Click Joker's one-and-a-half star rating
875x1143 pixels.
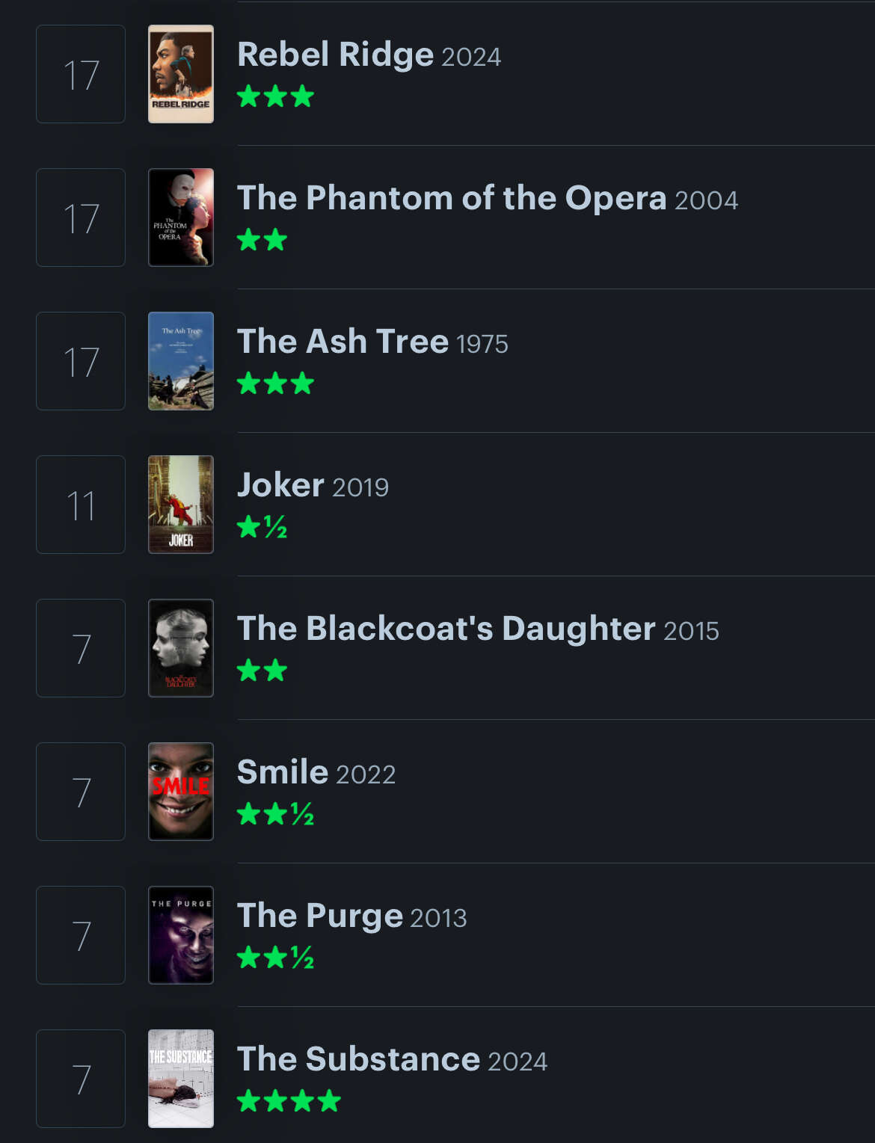262,528
